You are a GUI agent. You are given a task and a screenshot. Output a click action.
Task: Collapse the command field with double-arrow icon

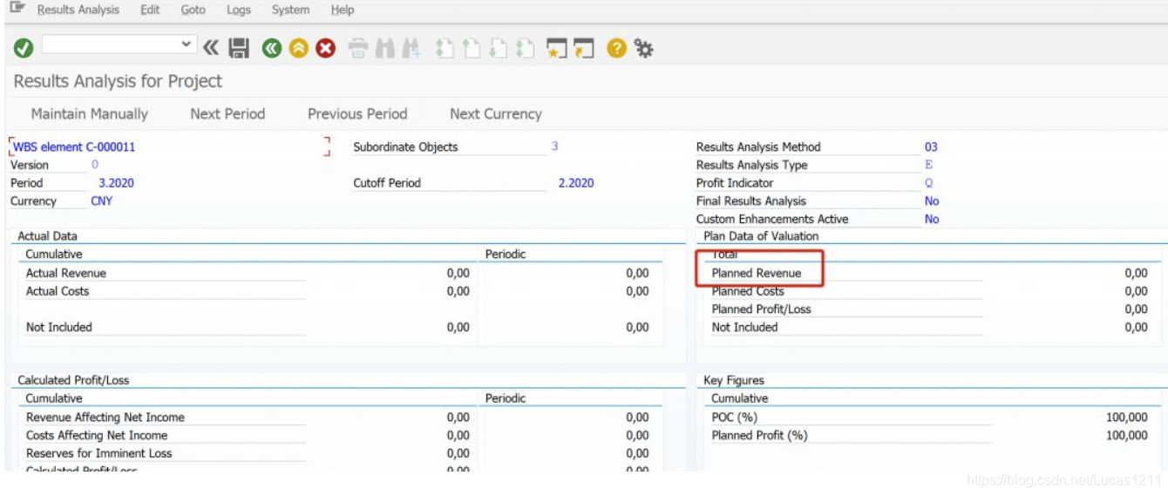tap(212, 49)
